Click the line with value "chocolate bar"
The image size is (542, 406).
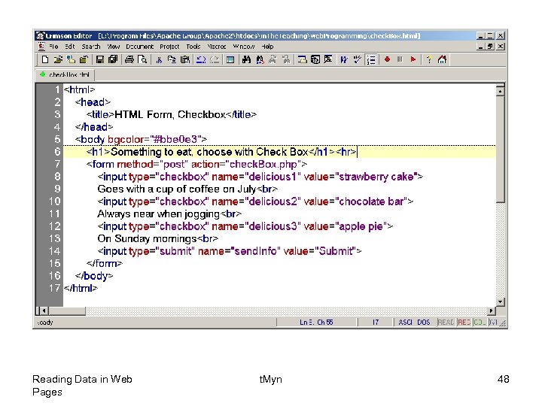(255, 201)
